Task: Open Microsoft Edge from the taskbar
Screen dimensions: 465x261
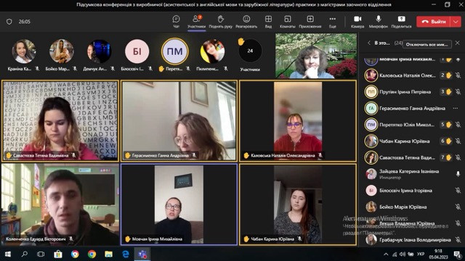Action: click(x=126, y=254)
